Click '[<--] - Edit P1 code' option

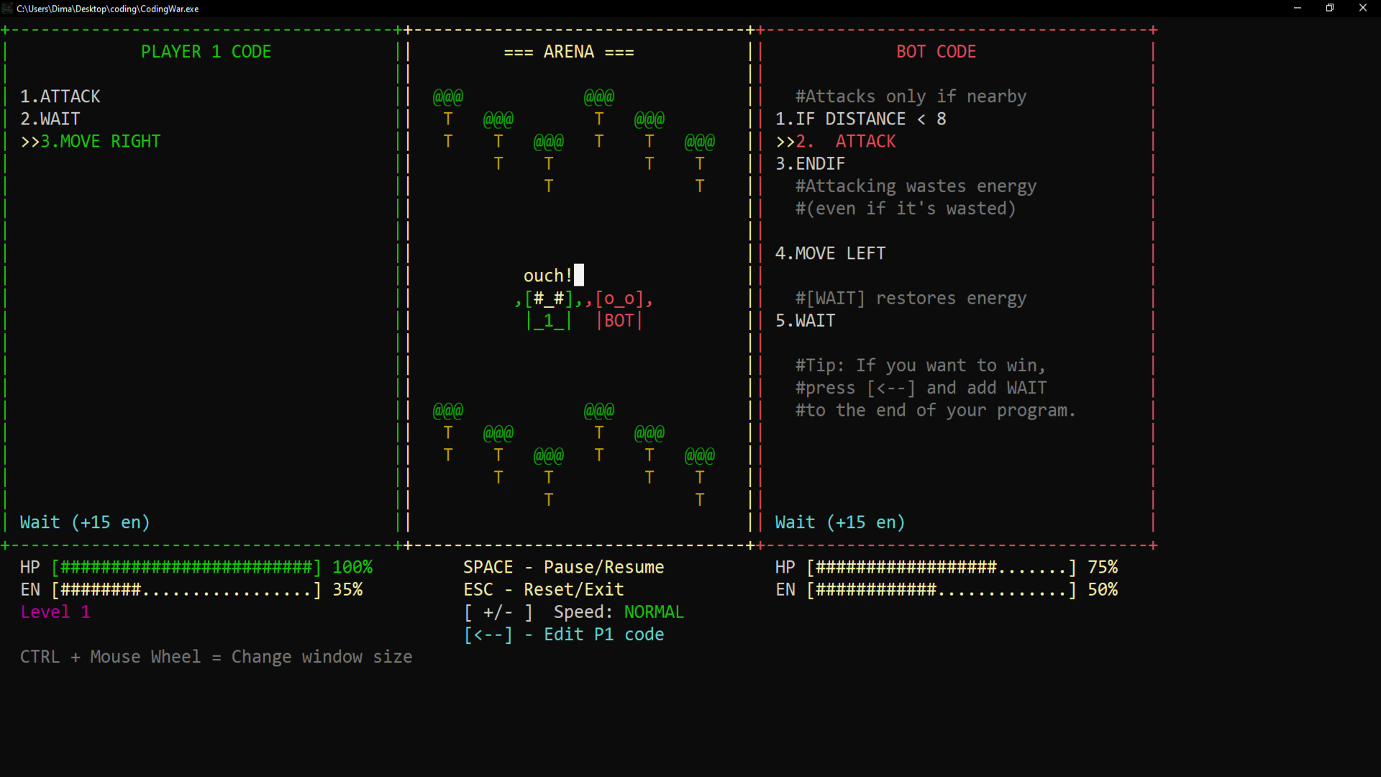564,635
